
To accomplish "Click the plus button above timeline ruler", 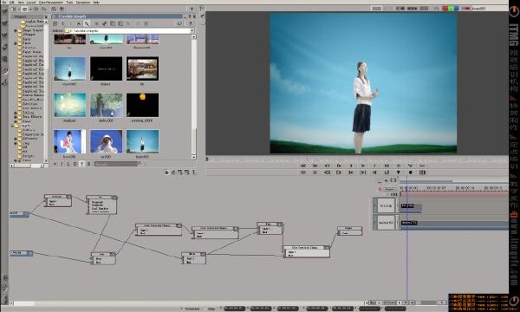I will tap(386, 180).
